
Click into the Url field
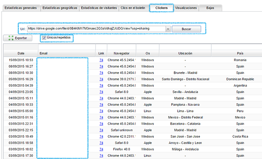(96, 29)
